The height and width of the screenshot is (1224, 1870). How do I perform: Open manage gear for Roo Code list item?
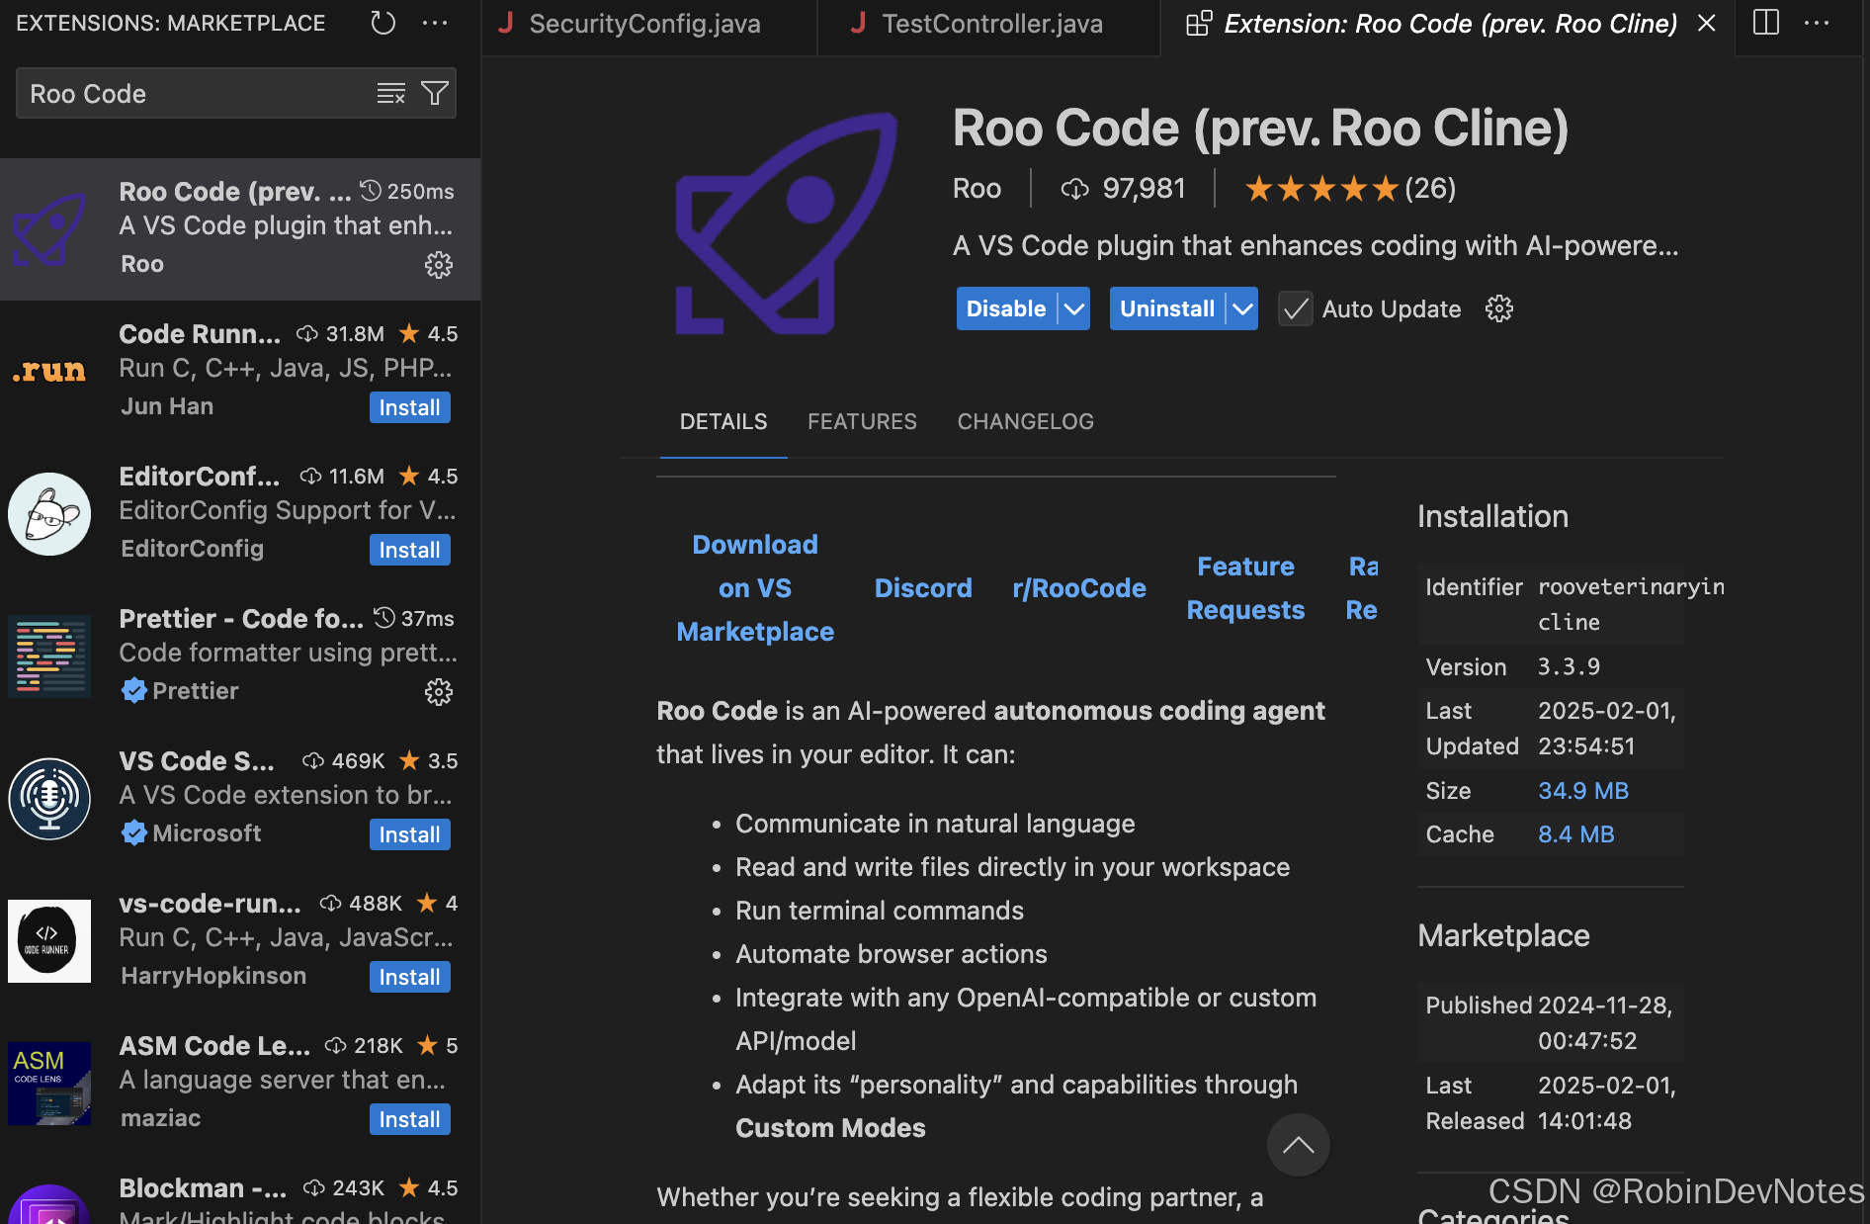438,264
